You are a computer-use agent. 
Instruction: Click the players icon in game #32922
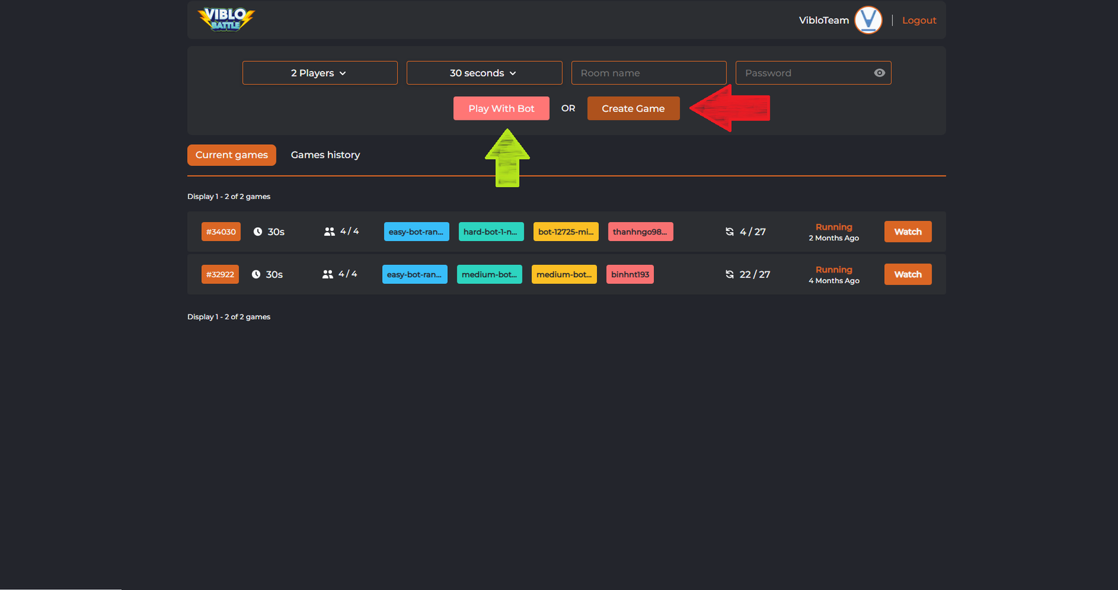click(x=328, y=274)
